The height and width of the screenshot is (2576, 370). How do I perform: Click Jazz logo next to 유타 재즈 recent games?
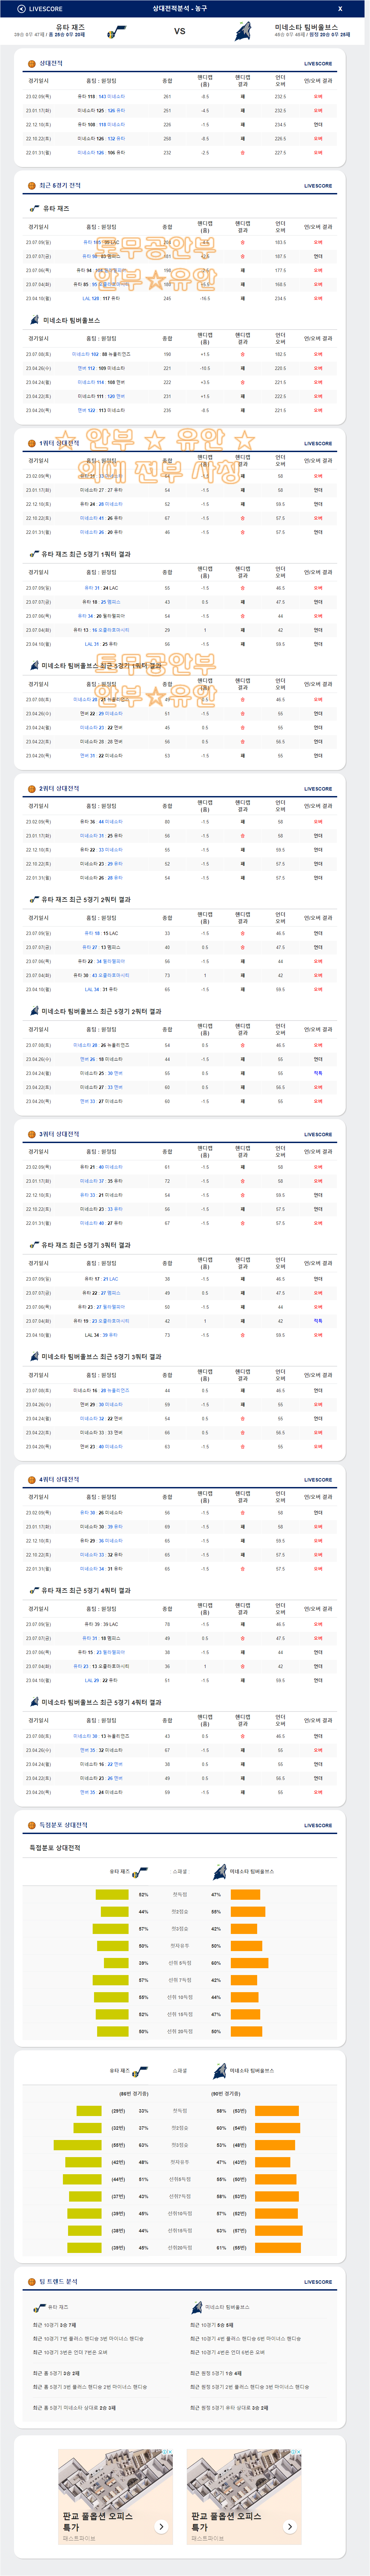(35, 209)
